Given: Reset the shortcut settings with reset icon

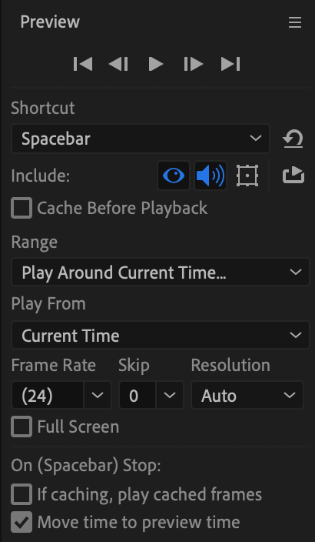Looking at the screenshot, I should pos(293,139).
